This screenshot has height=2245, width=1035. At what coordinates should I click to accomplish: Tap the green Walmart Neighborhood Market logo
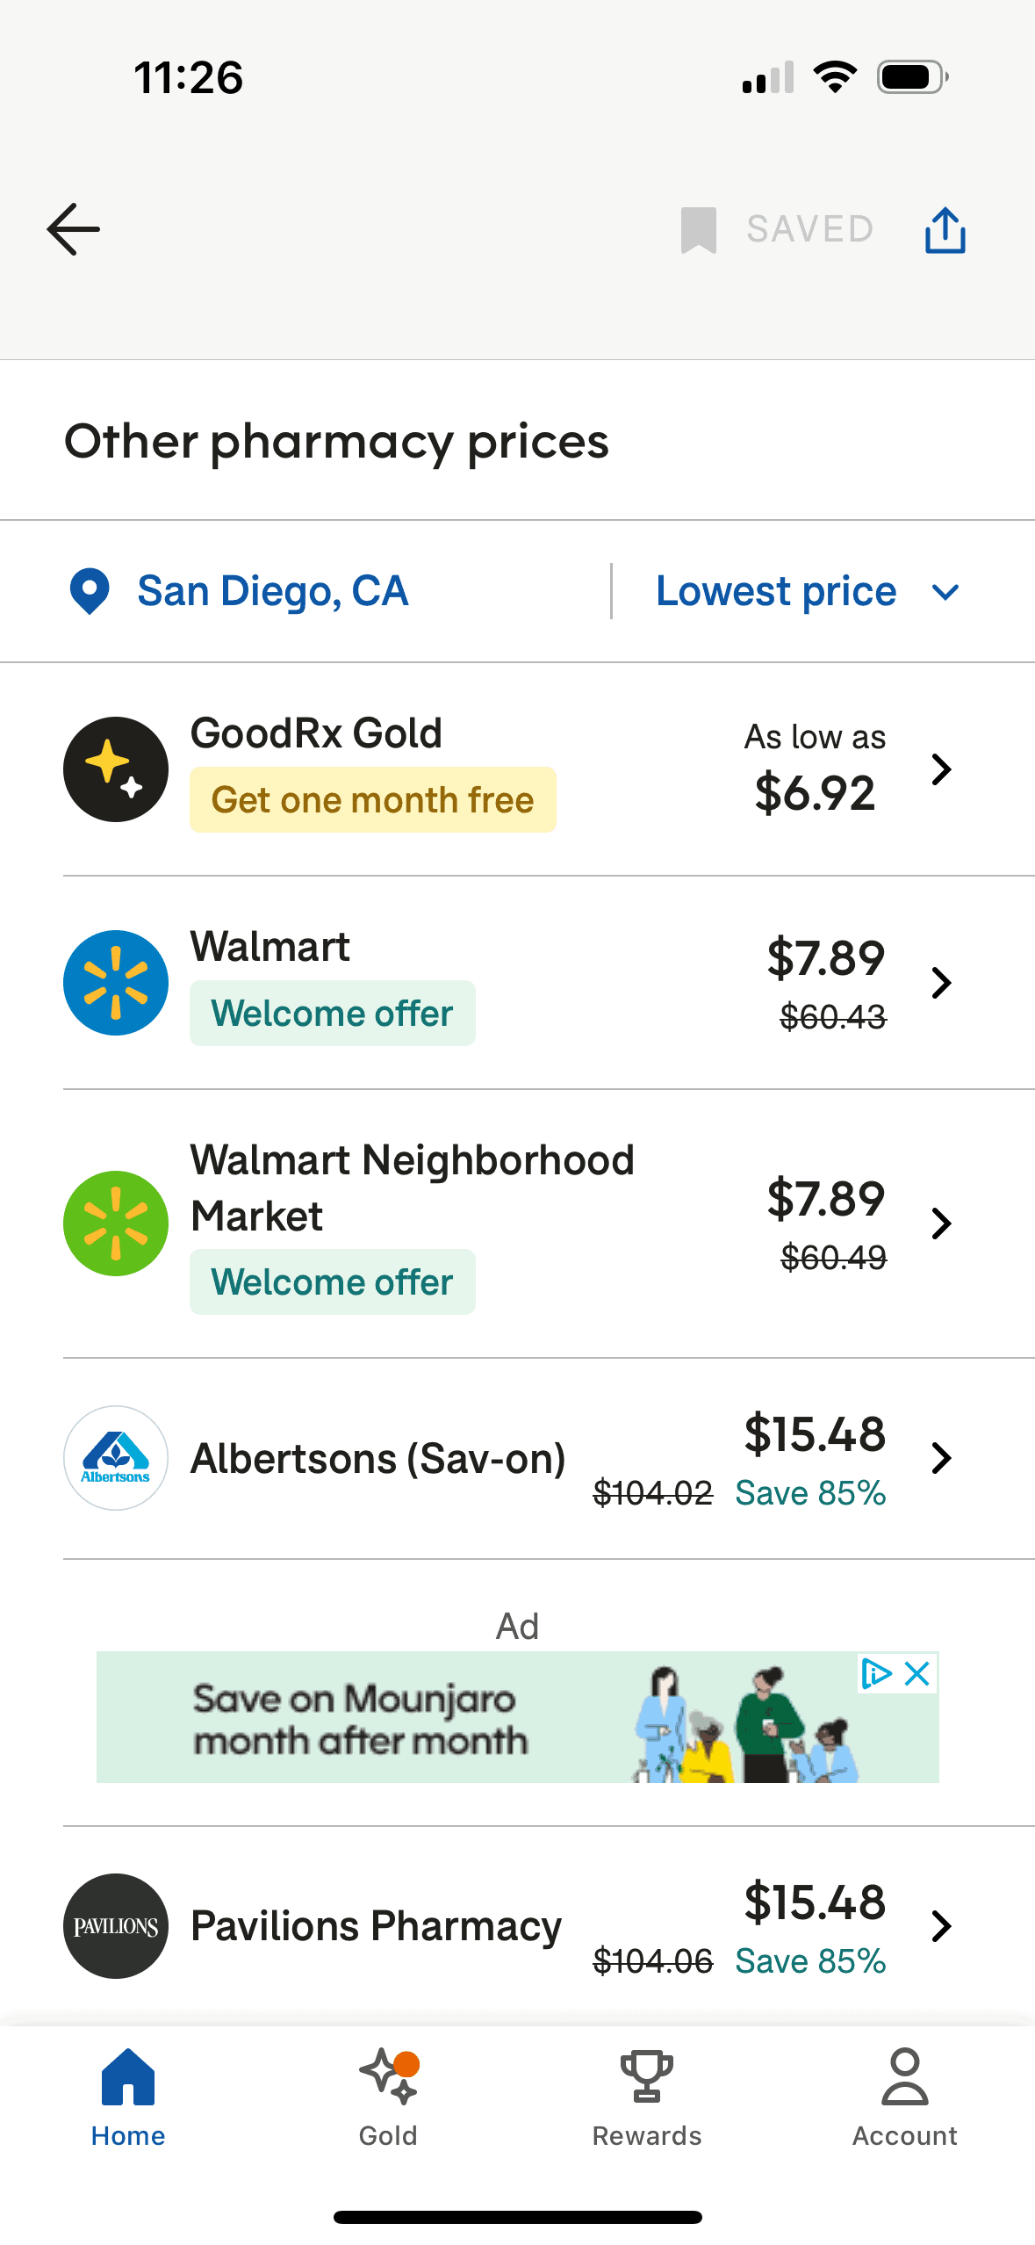(116, 1224)
